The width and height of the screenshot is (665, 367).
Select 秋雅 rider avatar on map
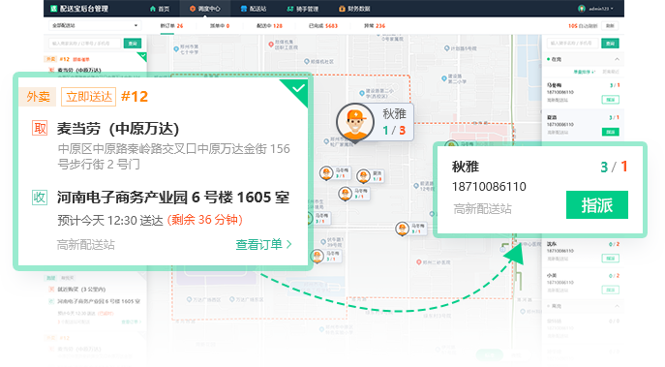pyautogui.click(x=355, y=122)
